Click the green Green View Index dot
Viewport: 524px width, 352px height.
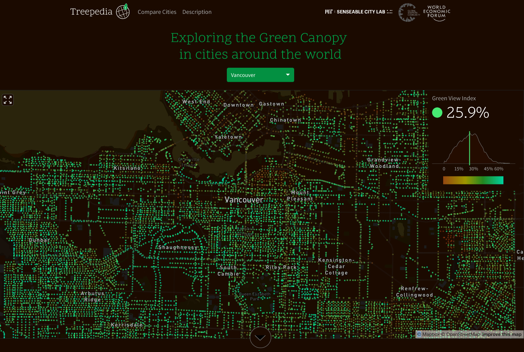click(x=437, y=112)
